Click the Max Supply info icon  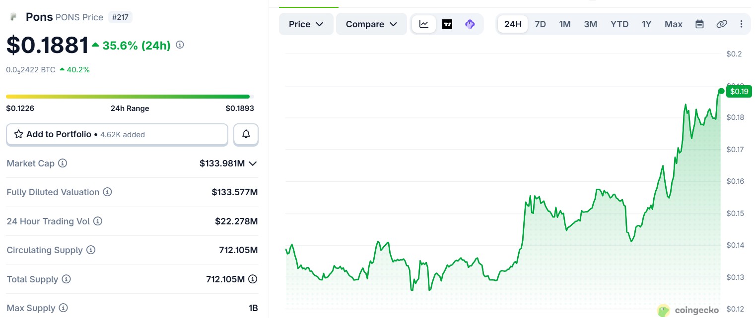pyautogui.click(x=64, y=308)
